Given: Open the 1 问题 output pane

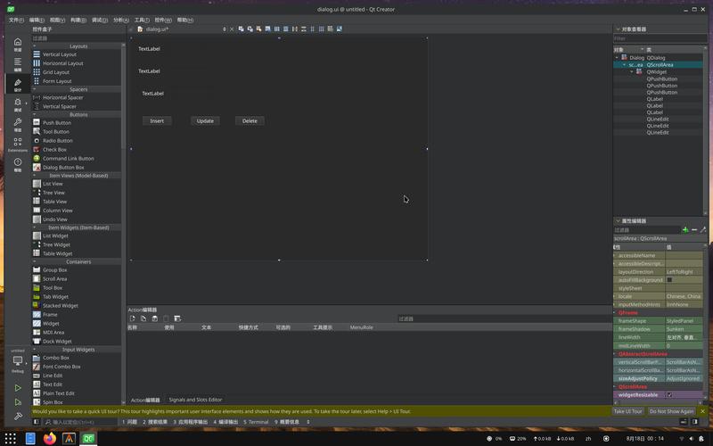Looking at the screenshot, I should pyautogui.click(x=129, y=422).
